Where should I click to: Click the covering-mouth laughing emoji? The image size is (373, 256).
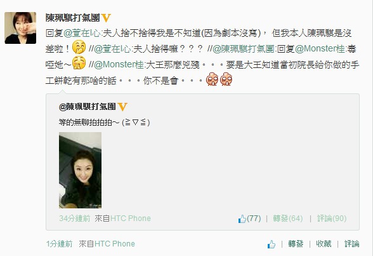tap(79, 47)
